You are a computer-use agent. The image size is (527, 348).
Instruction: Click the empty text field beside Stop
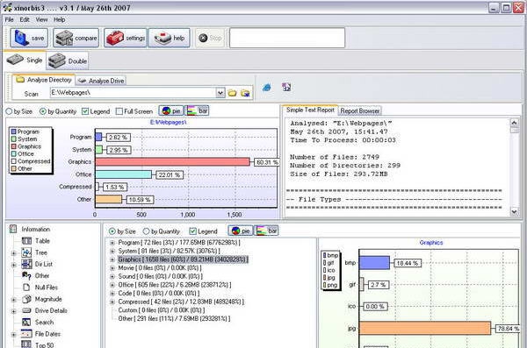(287, 38)
